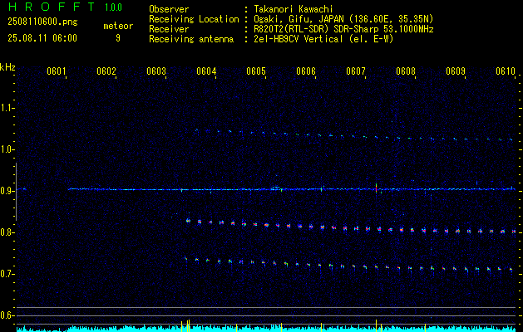This screenshot has width=523, height=332.
Task: Click the 0603 time axis label
Action: [156, 71]
